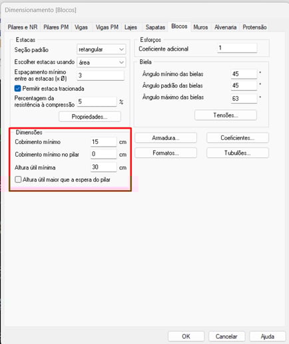This screenshot has height=344, width=289.
Task: Go to the Muros tab
Action: click(x=200, y=27)
